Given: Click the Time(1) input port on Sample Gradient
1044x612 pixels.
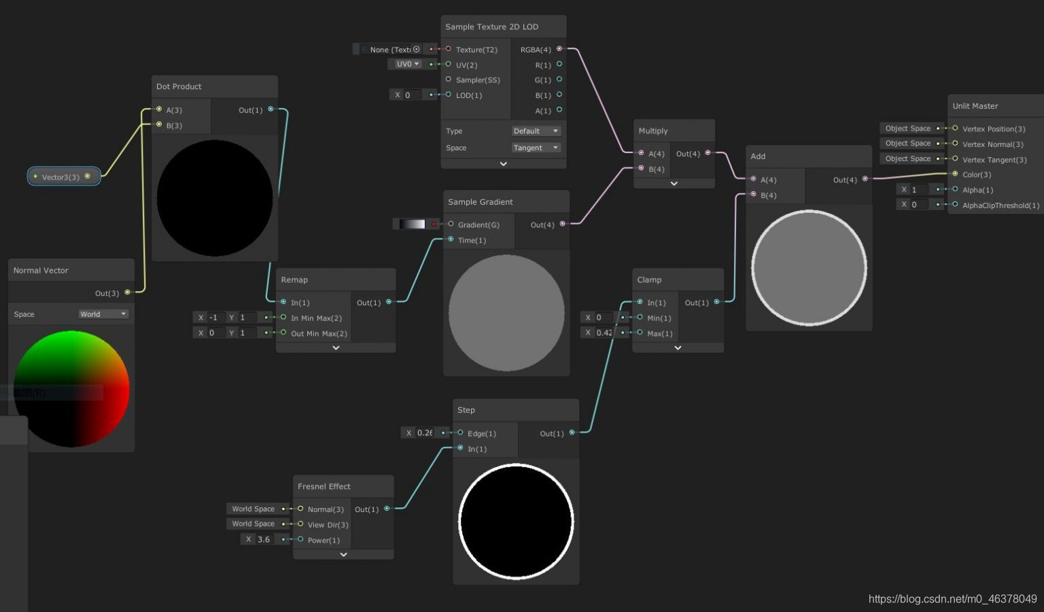Looking at the screenshot, I should [x=450, y=239].
